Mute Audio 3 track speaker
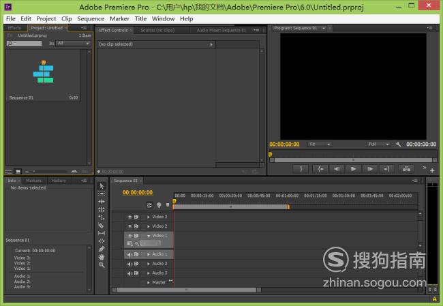This screenshot has width=443, height=306. pyautogui.click(x=129, y=273)
